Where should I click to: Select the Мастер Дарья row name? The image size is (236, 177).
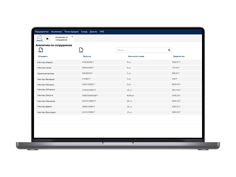pyautogui.click(x=45, y=107)
